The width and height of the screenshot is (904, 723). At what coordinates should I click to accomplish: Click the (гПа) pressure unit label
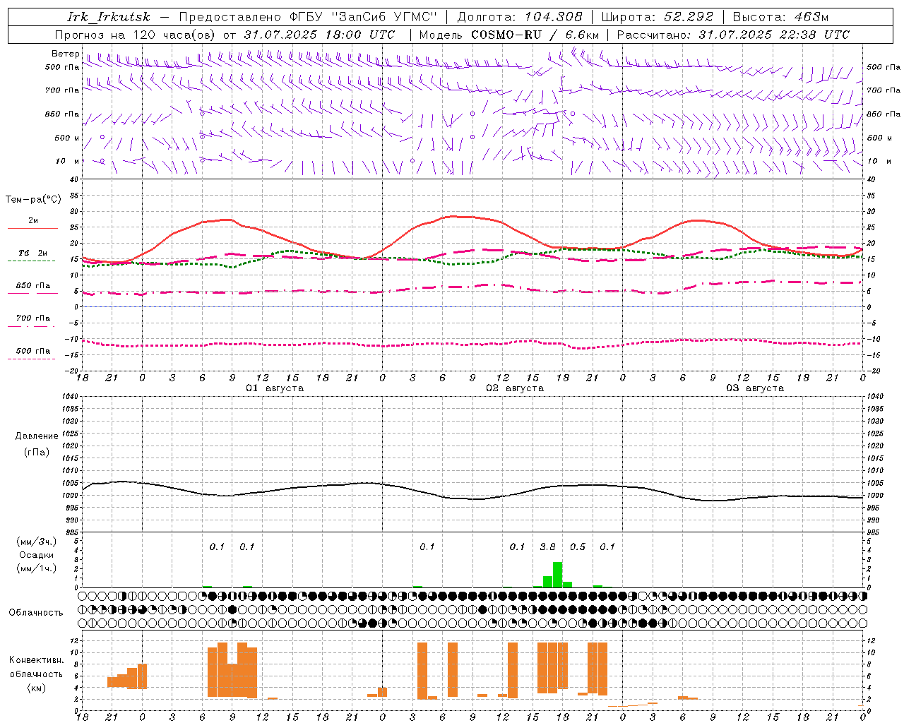coord(37,453)
